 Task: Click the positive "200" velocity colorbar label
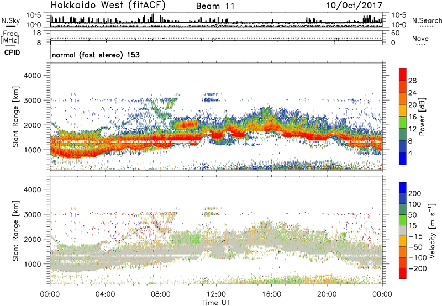pos(415,193)
